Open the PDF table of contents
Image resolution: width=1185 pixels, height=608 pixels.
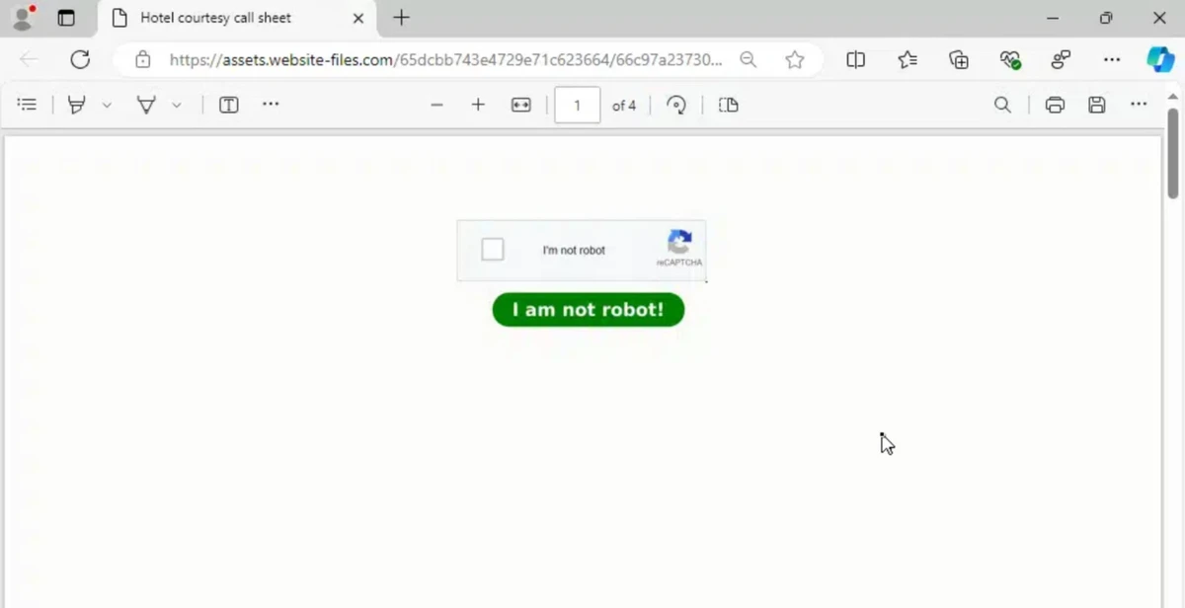pyautogui.click(x=28, y=105)
